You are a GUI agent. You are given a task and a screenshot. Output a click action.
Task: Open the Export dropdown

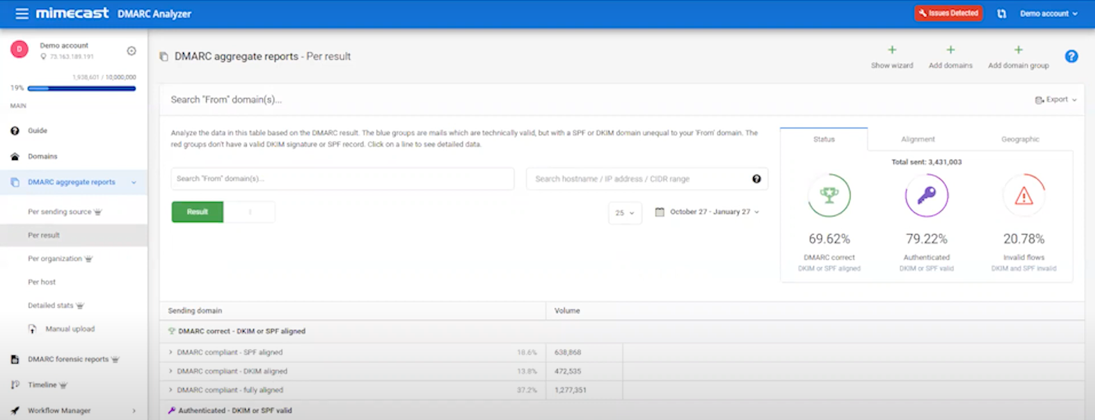(x=1056, y=99)
